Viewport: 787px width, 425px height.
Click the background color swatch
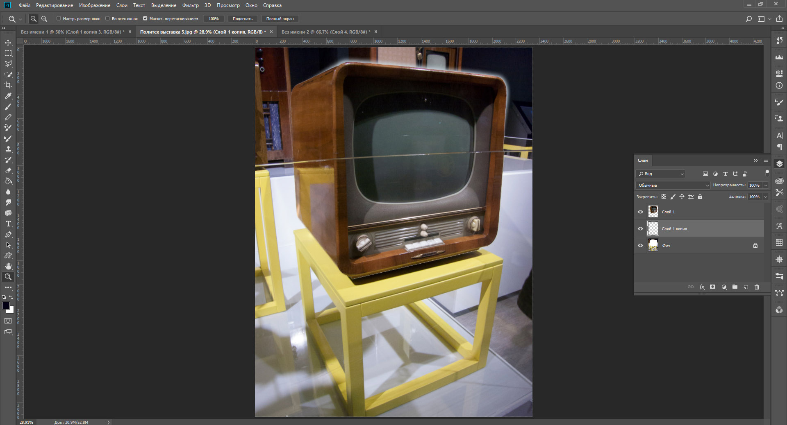(x=11, y=310)
